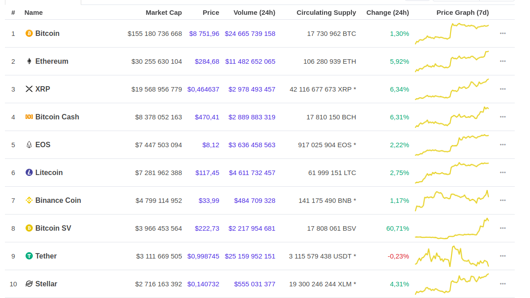Click the Binance Coin logo icon
The height and width of the screenshot is (298, 530).
pyautogui.click(x=29, y=200)
